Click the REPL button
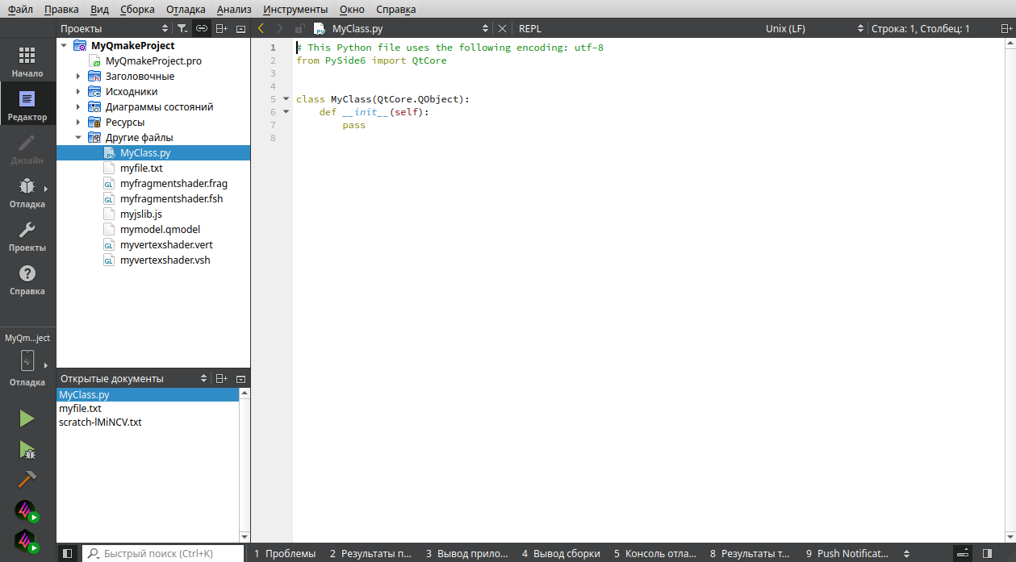The width and height of the screenshot is (1016, 562). pyautogui.click(x=530, y=28)
